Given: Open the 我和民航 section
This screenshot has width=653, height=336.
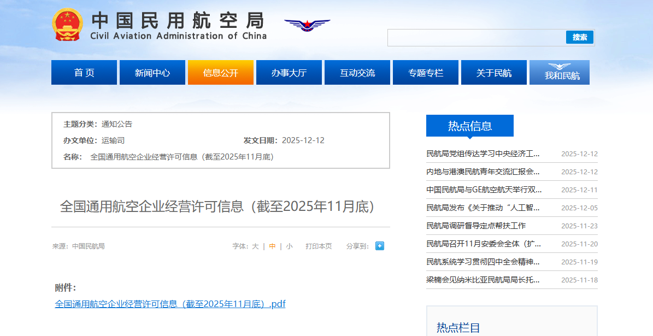Looking at the screenshot, I should coord(559,72).
